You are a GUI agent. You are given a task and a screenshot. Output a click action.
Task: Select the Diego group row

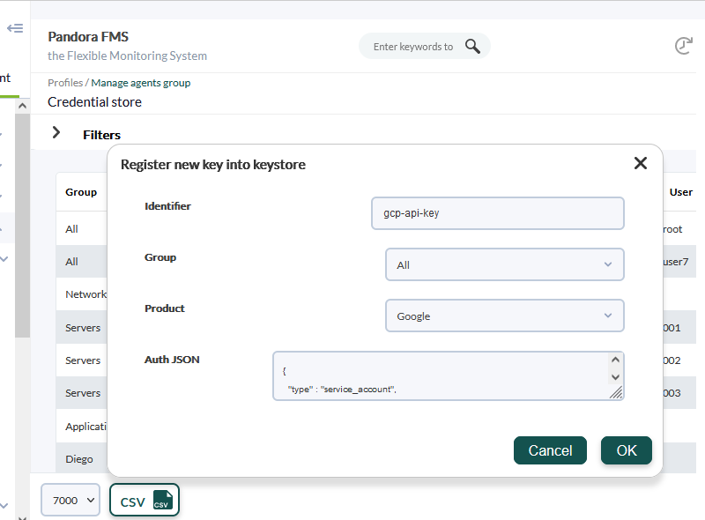pos(79,459)
